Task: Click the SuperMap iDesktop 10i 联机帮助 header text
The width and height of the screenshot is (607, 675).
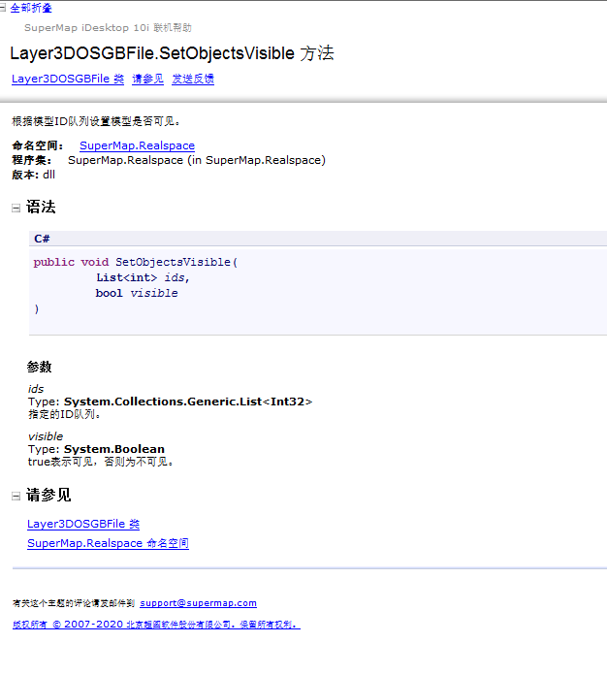Action: click(108, 28)
